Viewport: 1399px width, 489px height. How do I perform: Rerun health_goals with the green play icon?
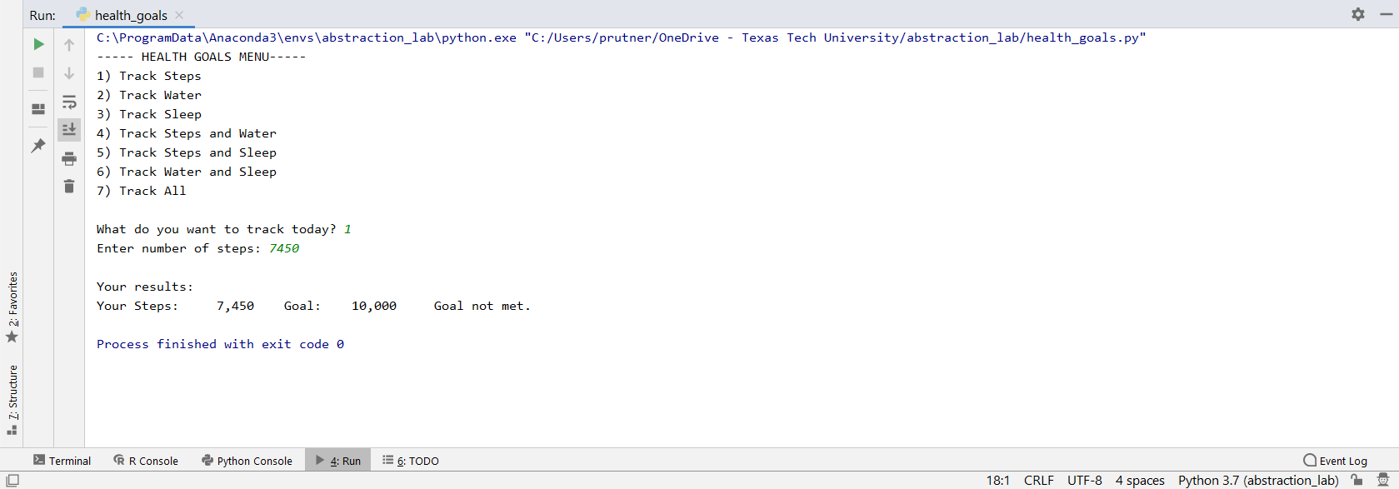point(38,44)
